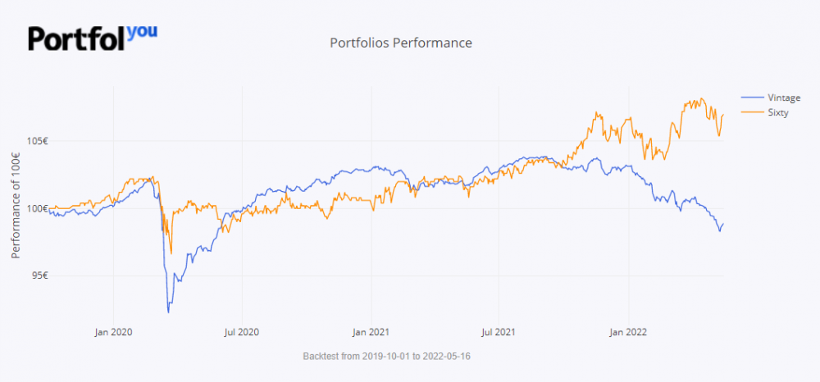Click the Jan 2022 x-axis label
Image resolution: width=820 pixels, height=382 pixels.
point(628,332)
